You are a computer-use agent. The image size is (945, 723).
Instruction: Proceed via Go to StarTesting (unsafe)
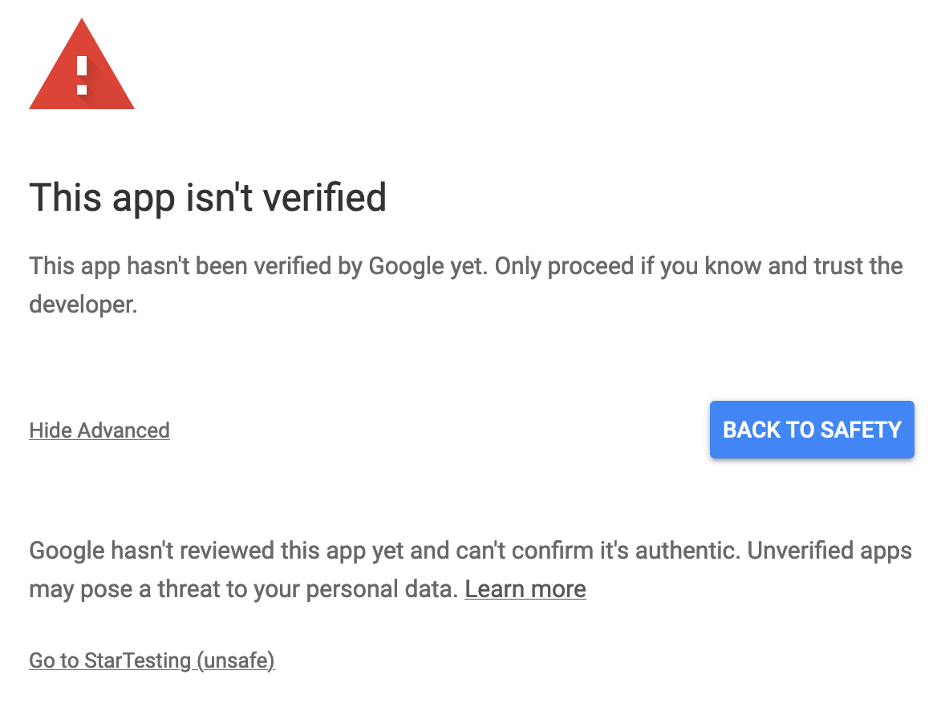click(x=152, y=660)
